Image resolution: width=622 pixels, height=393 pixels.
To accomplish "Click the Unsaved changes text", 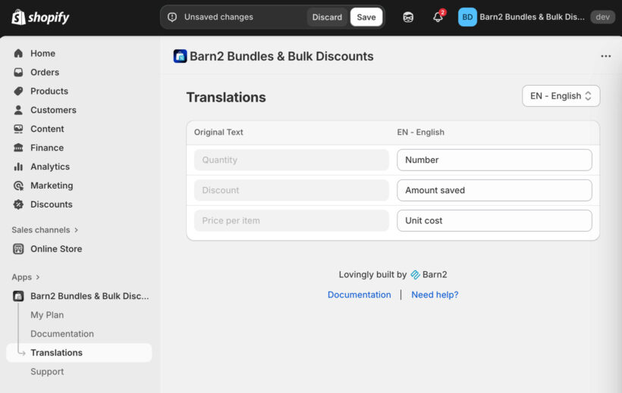I will coord(218,17).
